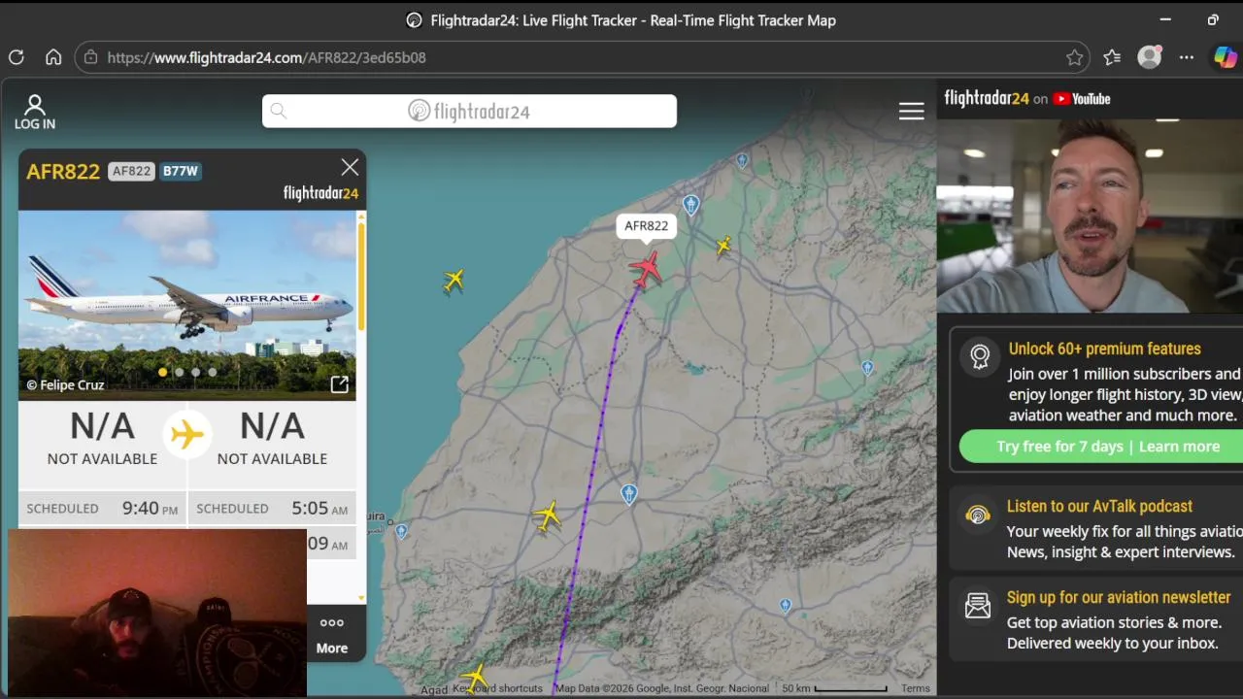The image size is (1243, 699).
Task: Open Listen to our AvTalk podcast link
Action: 1099,506
